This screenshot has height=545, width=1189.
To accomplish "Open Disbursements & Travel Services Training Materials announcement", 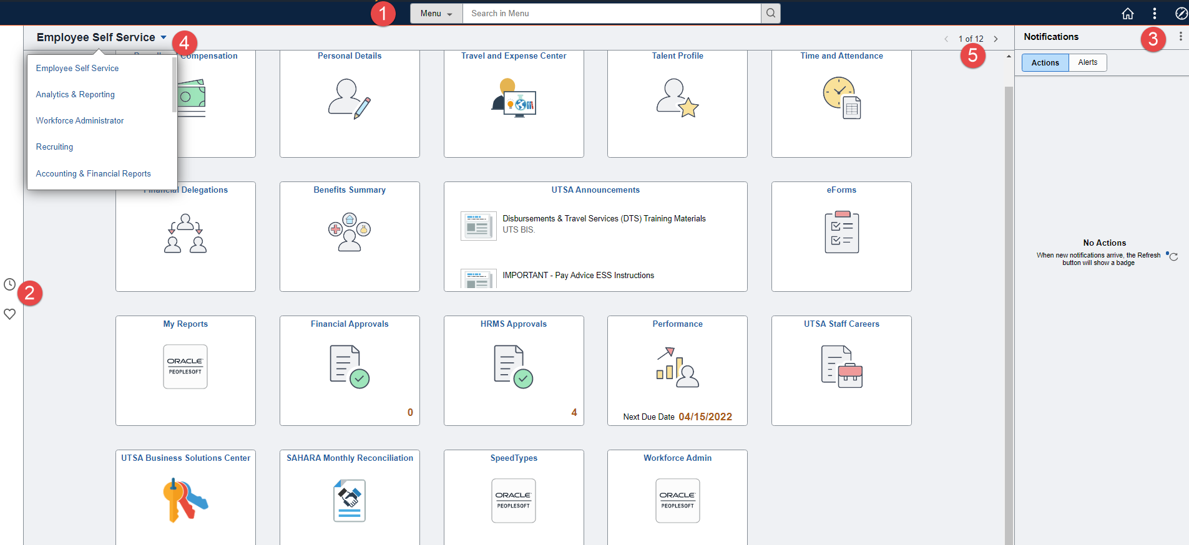I will [x=604, y=218].
